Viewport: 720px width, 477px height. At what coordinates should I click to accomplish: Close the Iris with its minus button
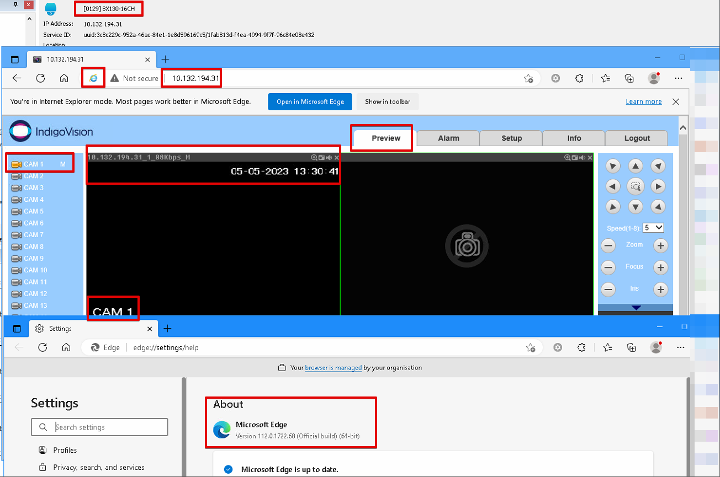click(608, 289)
